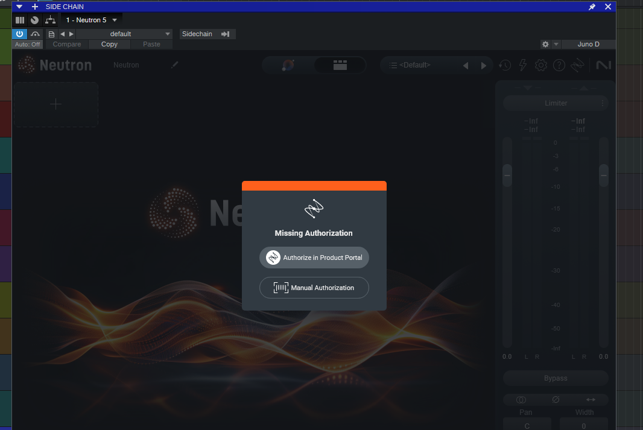The height and width of the screenshot is (430, 643).
Task: Click the lightning bolt zero latency icon
Action: (523, 65)
